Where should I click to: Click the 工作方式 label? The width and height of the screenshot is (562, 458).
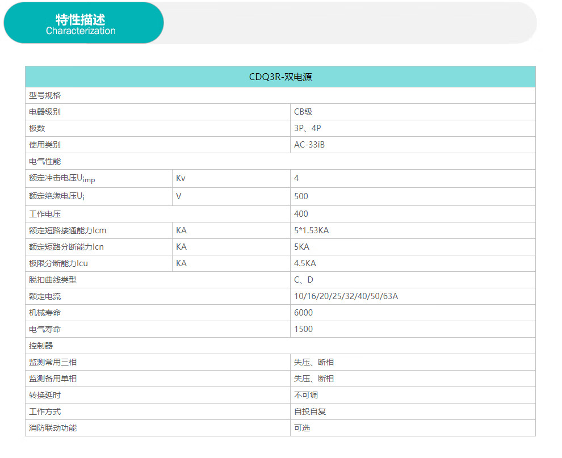pos(45,412)
